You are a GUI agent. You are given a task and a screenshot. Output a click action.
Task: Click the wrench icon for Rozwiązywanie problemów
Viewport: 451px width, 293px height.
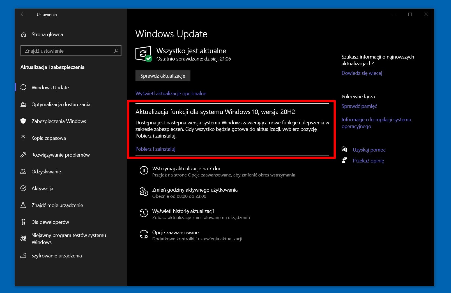pos(23,155)
